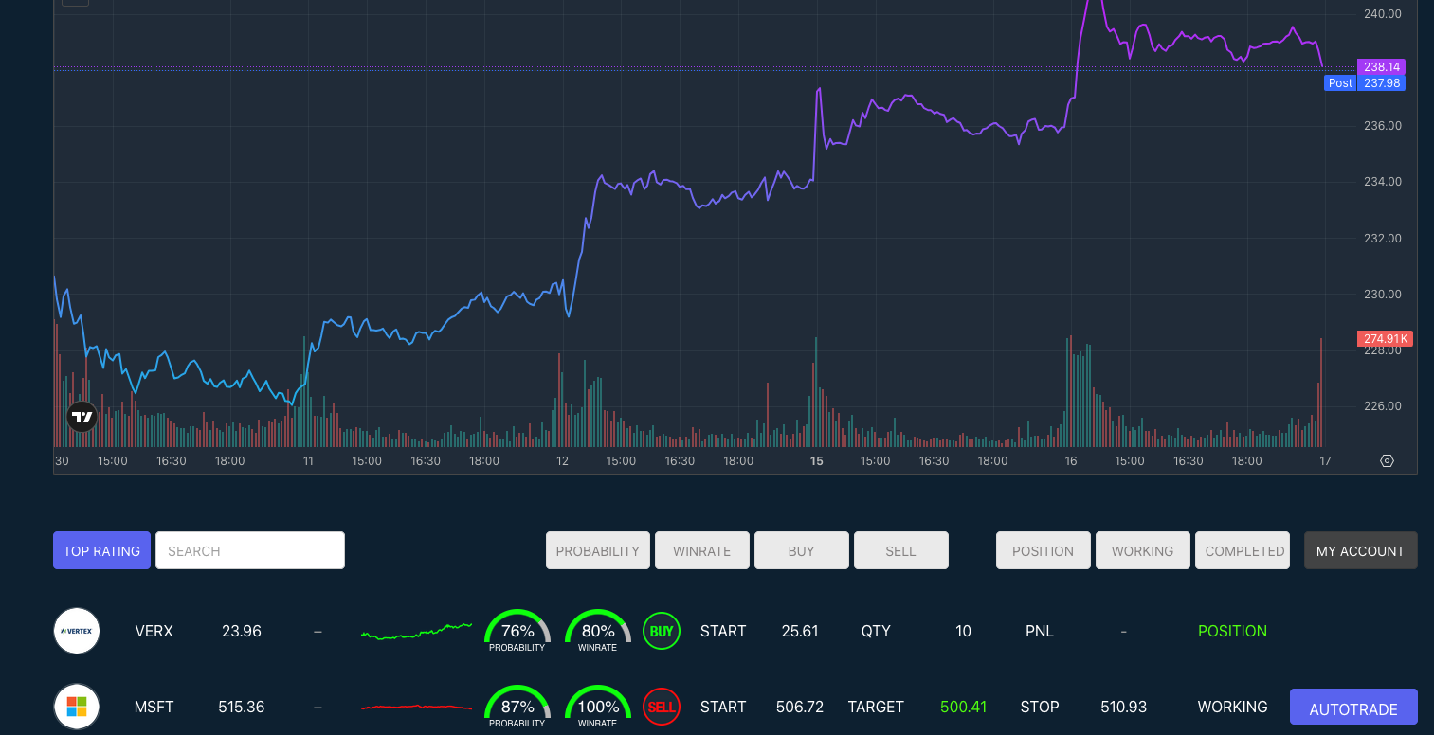The image size is (1434, 735).
Task: Enable the BUY filter button
Action: [x=802, y=550]
